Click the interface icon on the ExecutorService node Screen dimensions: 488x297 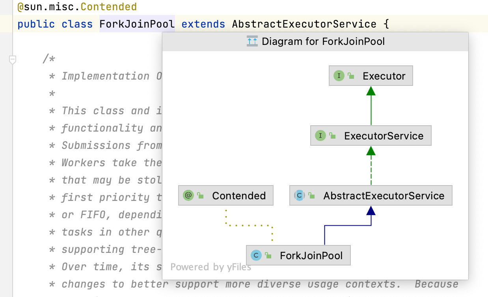point(320,136)
